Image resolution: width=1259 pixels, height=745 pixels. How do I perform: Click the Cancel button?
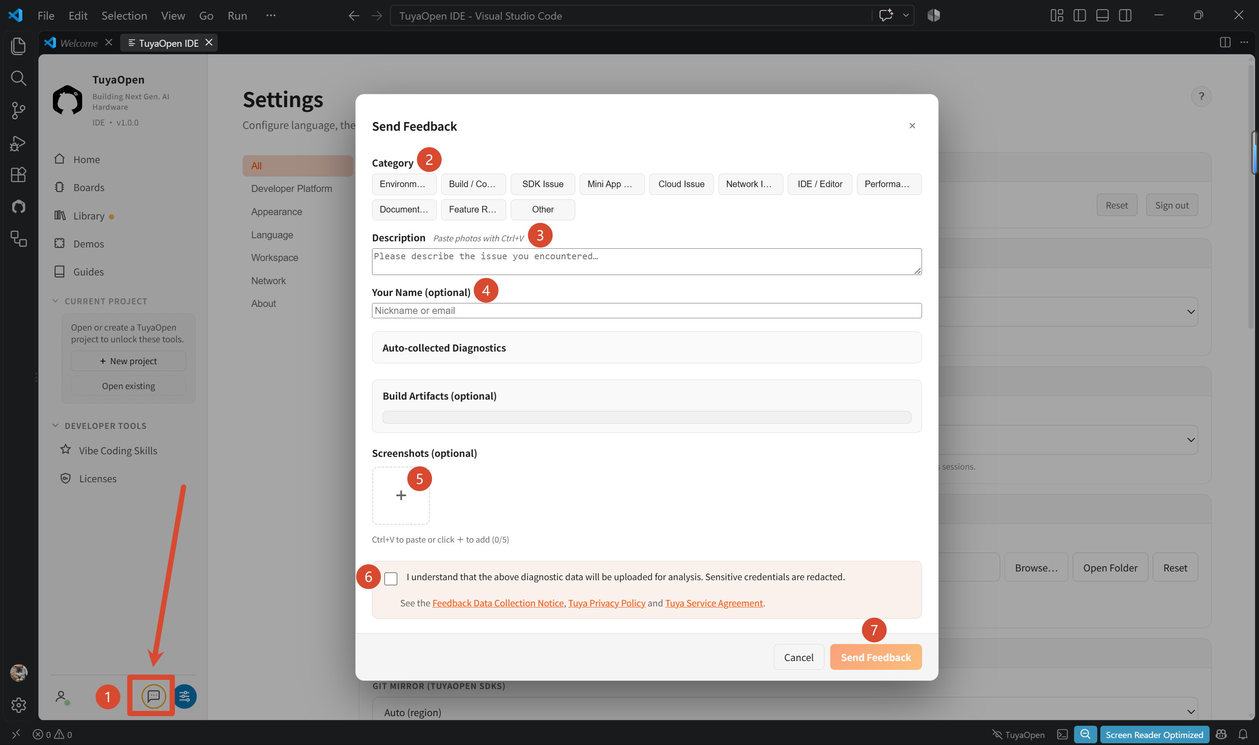[798, 657]
